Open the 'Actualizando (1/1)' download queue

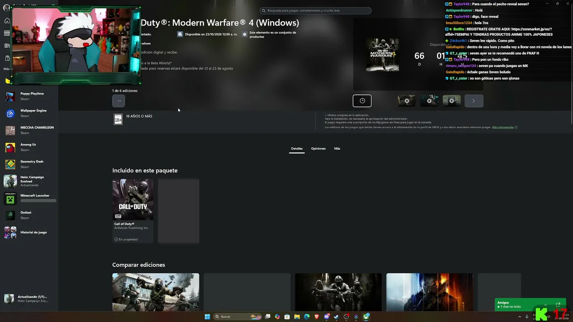pyautogui.click(x=29, y=299)
